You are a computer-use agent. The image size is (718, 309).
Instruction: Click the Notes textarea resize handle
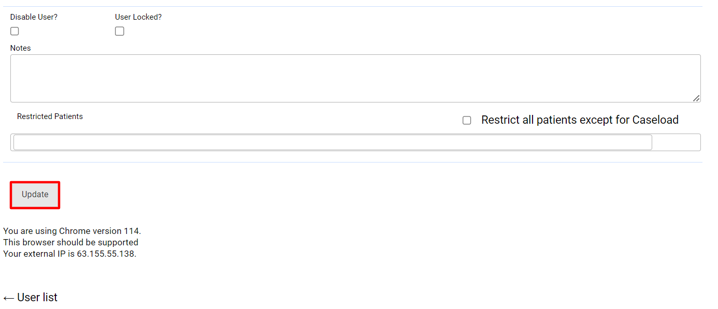click(696, 98)
